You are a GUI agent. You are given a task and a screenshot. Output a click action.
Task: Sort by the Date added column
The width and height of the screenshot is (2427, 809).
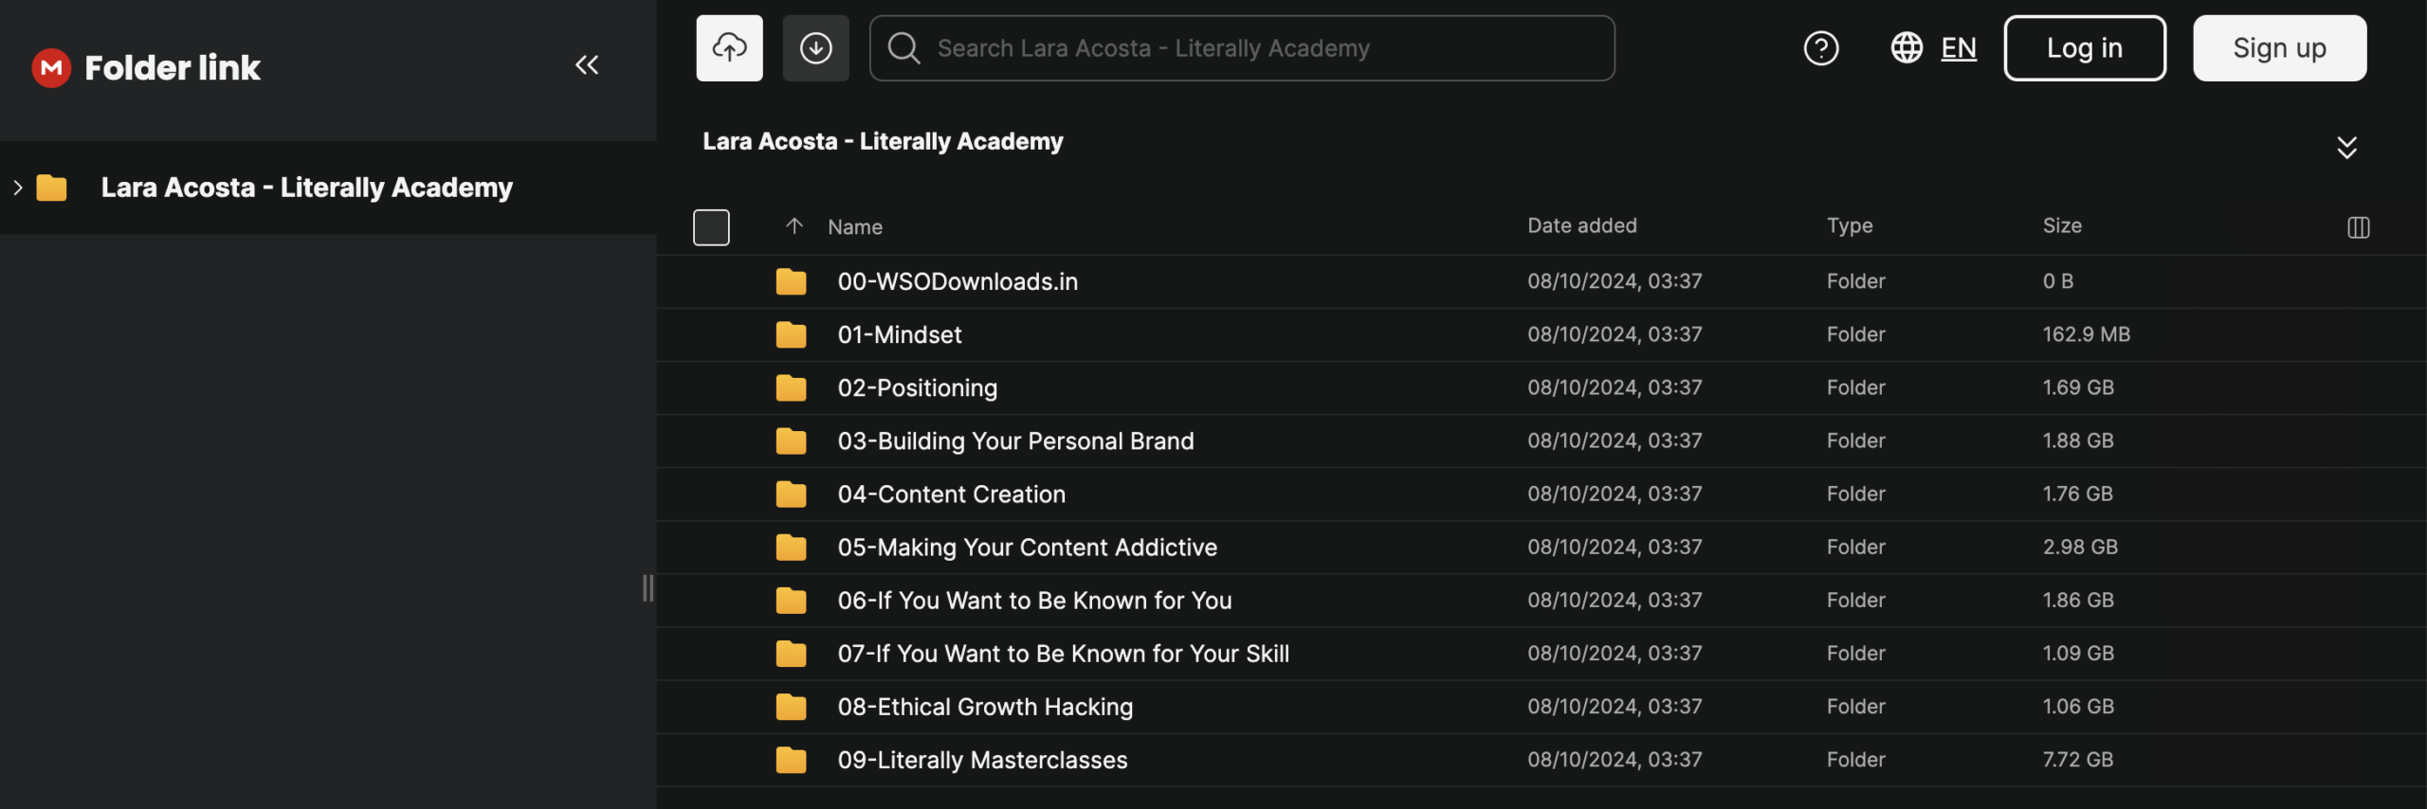point(1581,225)
